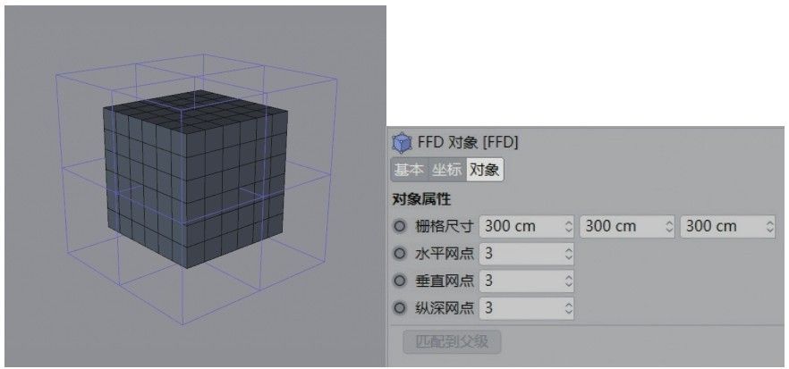The height and width of the screenshot is (369, 789).
Task: Click the first 栅格尺寸 300 cm field
Action: click(x=526, y=227)
